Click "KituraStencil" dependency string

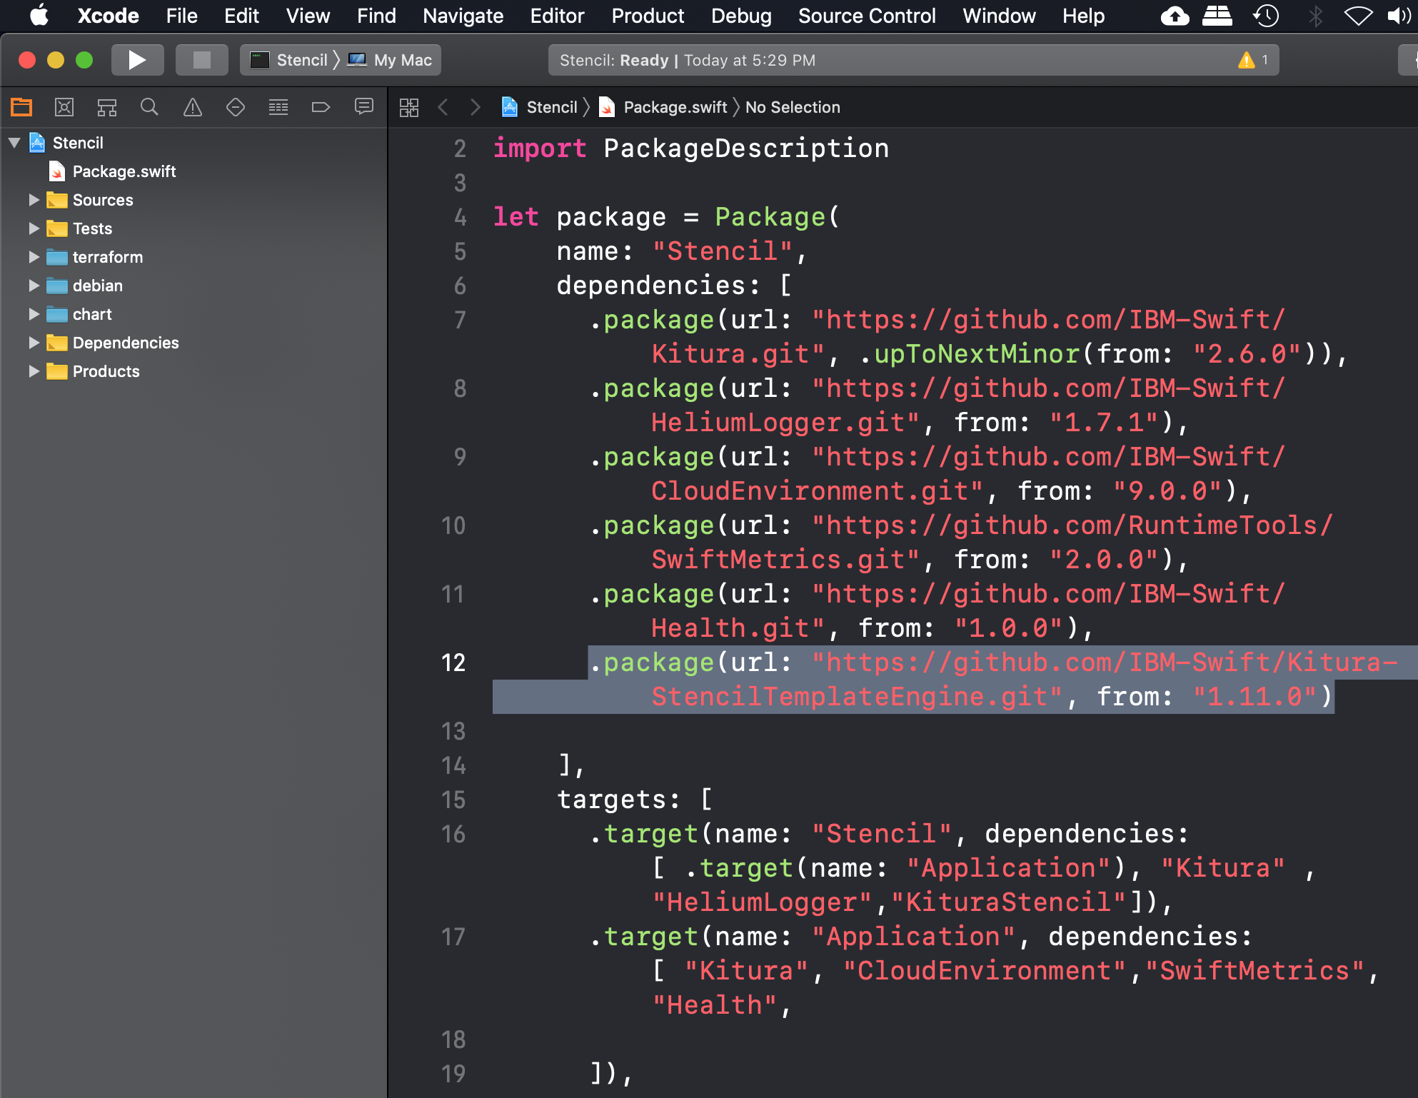click(1009, 902)
